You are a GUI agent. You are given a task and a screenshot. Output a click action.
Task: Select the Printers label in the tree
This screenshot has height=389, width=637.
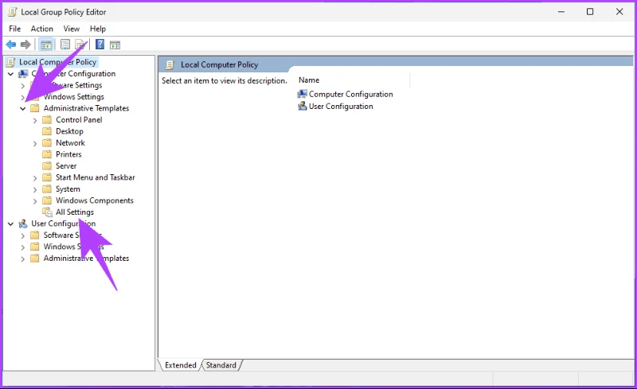(68, 154)
